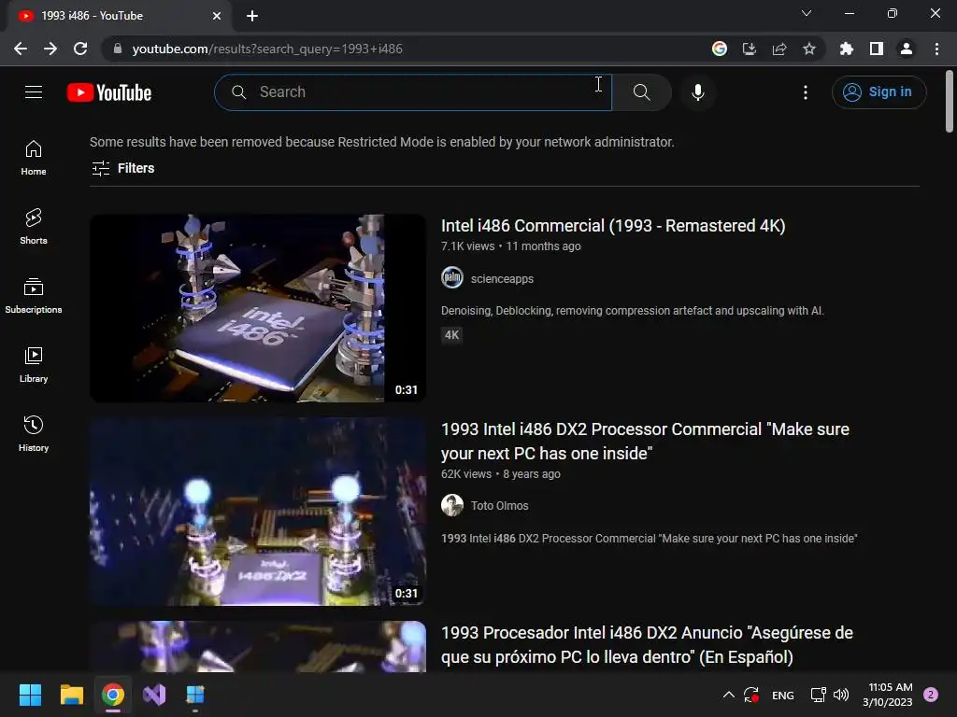
Task: Toggle Chrome side panel
Action: (x=877, y=49)
